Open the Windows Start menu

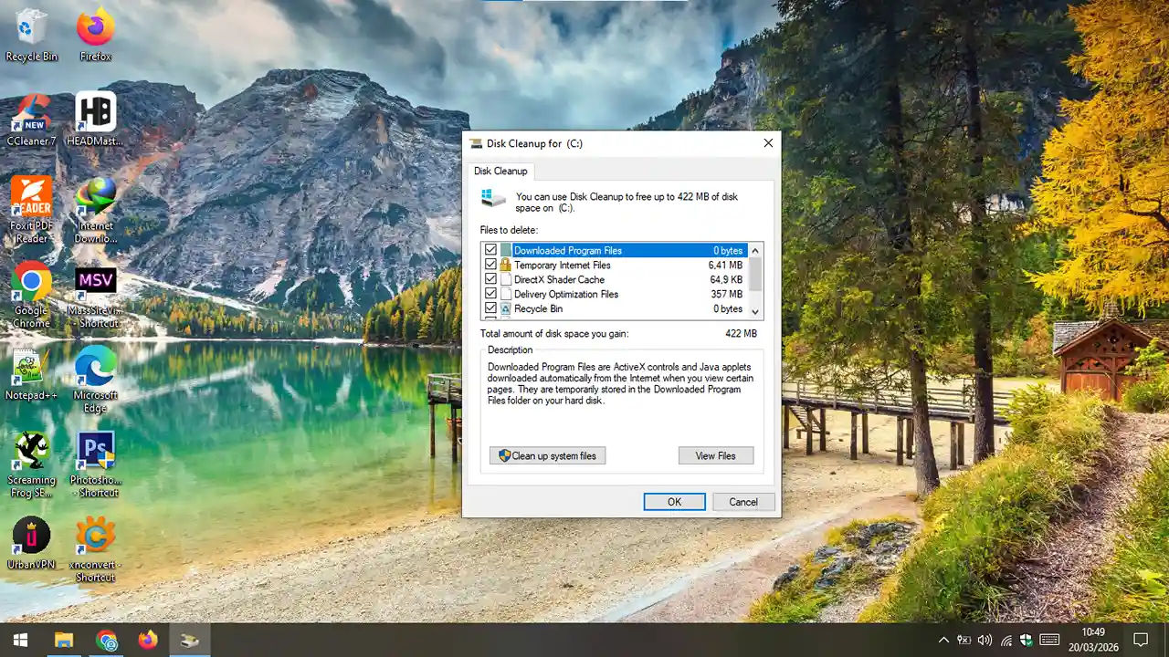pos(20,640)
